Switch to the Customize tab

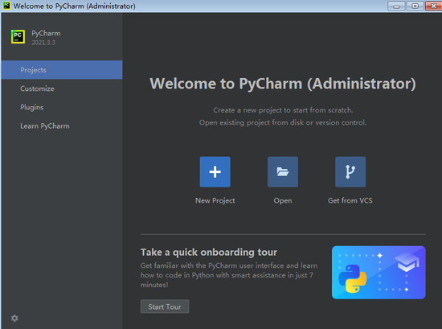[x=62, y=88]
